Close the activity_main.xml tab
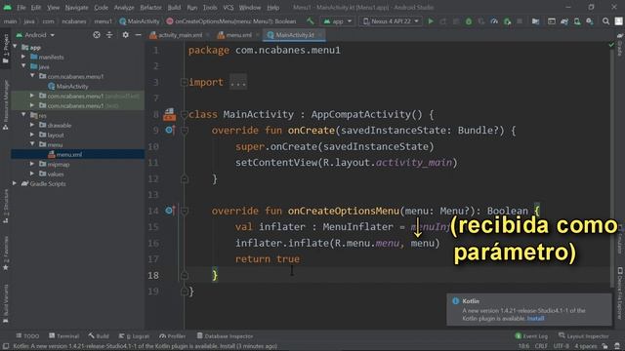The image size is (625, 351). [208, 35]
